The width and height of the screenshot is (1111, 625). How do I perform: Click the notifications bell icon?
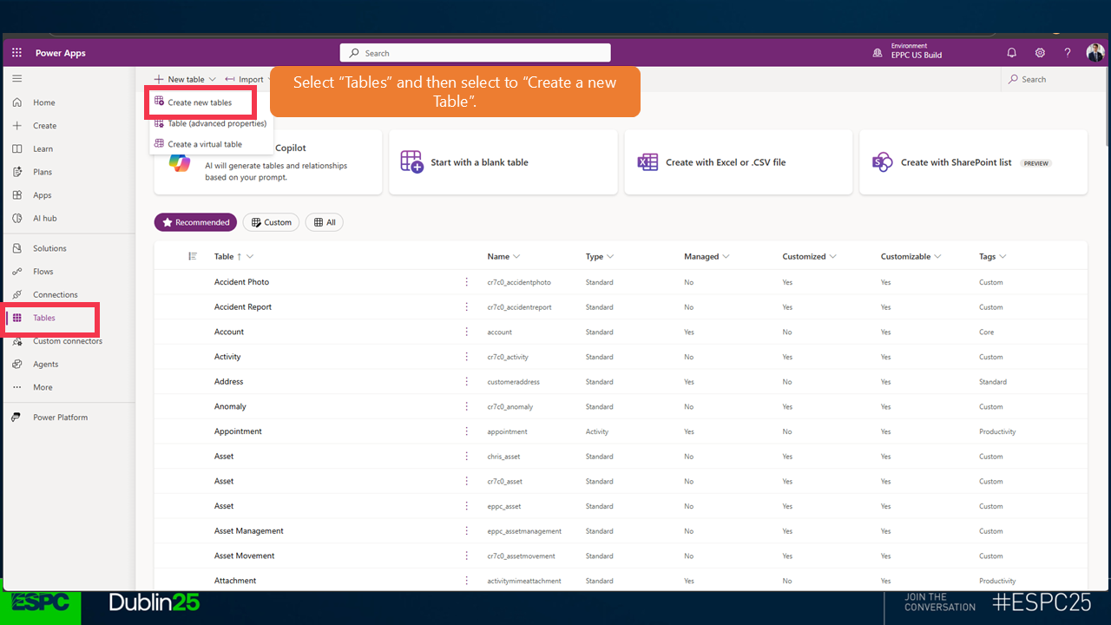(x=1011, y=53)
